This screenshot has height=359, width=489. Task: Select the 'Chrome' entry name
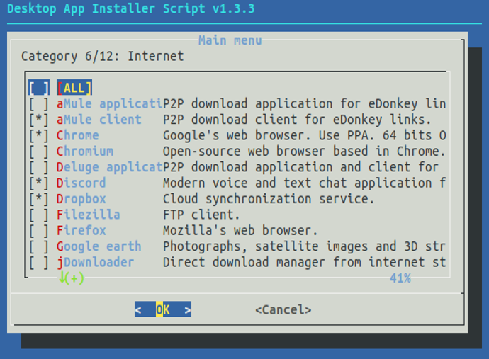click(x=78, y=135)
